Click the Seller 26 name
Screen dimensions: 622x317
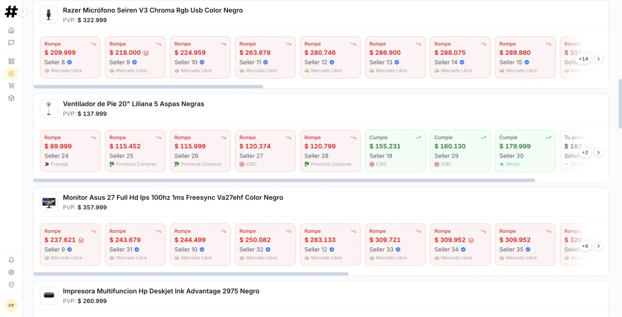tap(187, 156)
